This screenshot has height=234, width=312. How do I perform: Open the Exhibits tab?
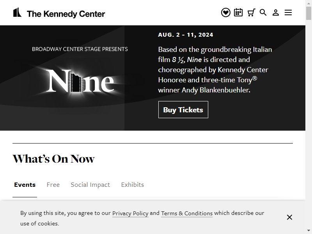[133, 184]
